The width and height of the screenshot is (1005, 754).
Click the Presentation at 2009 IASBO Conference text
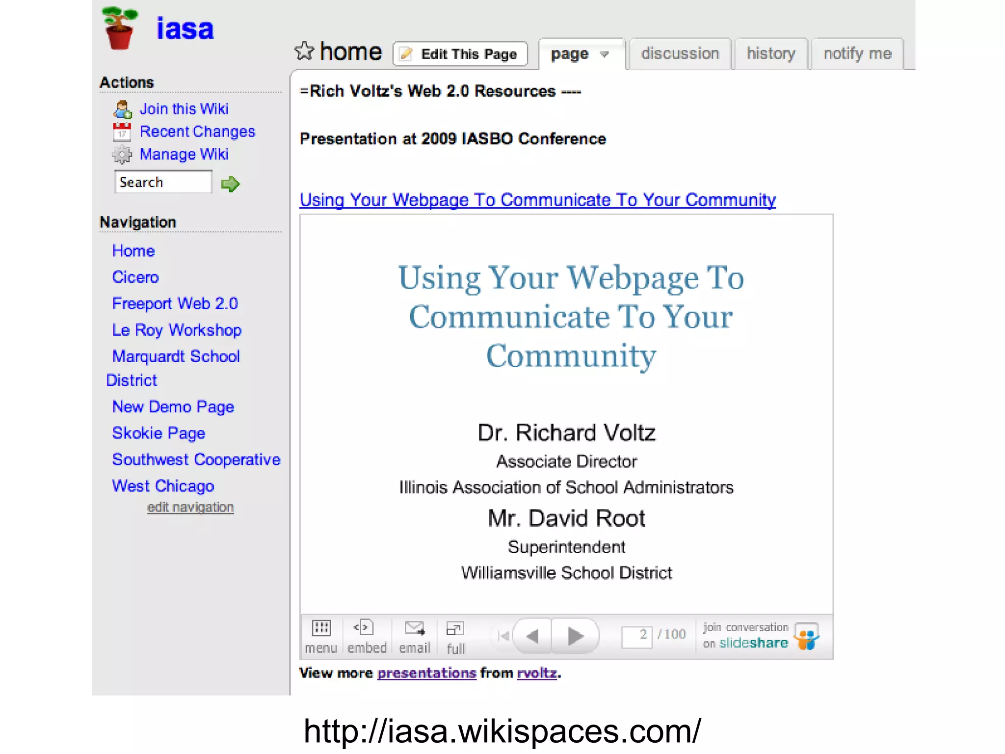453,139
